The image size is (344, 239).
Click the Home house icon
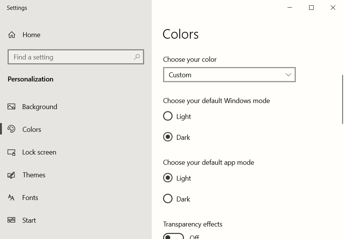[x=12, y=34]
